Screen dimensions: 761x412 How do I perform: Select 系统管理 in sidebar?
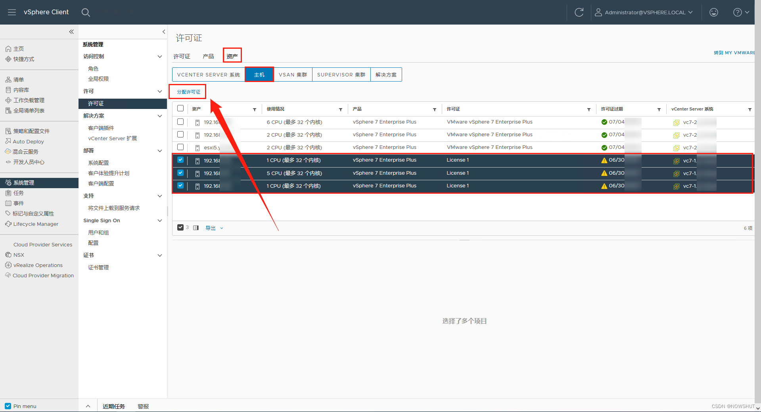[x=39, y=183]
